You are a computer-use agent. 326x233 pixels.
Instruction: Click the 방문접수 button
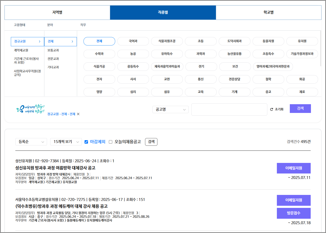point(294,213)
